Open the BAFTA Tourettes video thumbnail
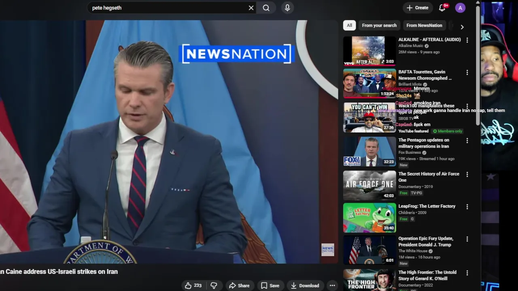Screen dimensions: 518x291 coord(369,83)
